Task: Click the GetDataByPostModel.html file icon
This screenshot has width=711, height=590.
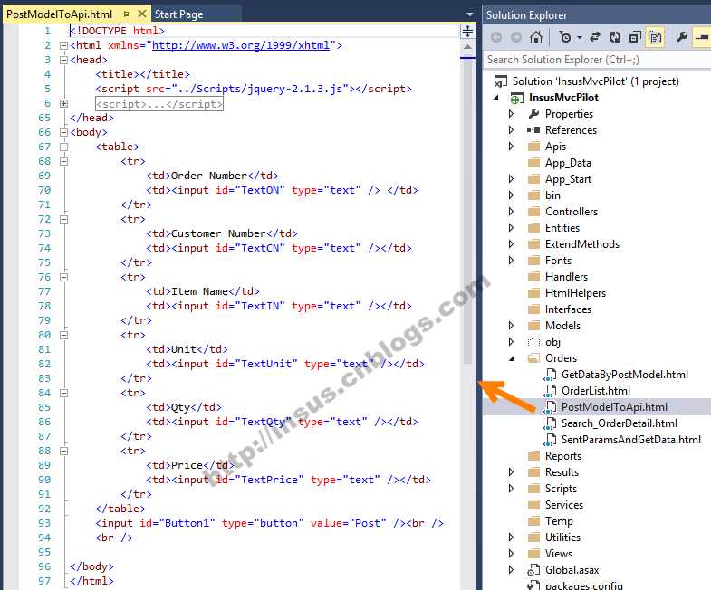Action: [550, 375]
